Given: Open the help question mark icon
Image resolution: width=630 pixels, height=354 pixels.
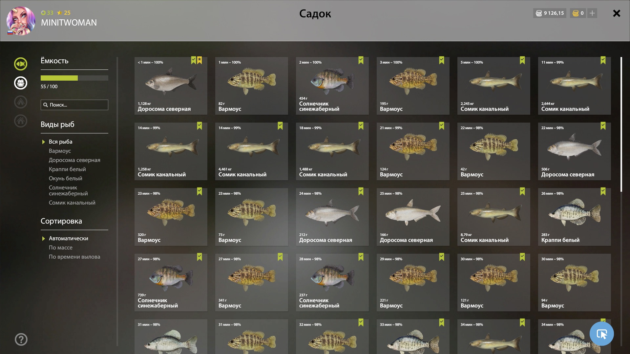Looking at the screenshot, I should (21, 339).
